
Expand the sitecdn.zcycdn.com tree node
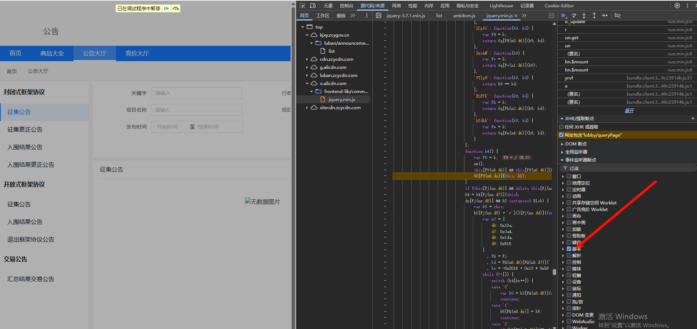tap(307, 108)
